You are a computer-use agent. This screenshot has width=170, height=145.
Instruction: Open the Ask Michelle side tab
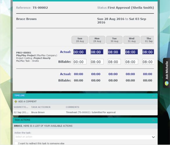[x=167, y=73]
